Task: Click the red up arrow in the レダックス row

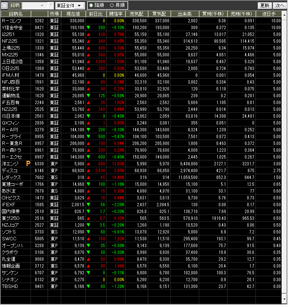Action: point(88,177)
